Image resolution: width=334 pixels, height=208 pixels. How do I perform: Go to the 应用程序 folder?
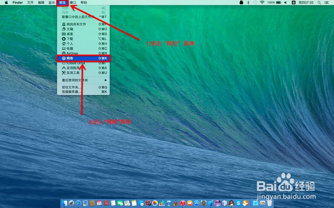coord(83,68)
